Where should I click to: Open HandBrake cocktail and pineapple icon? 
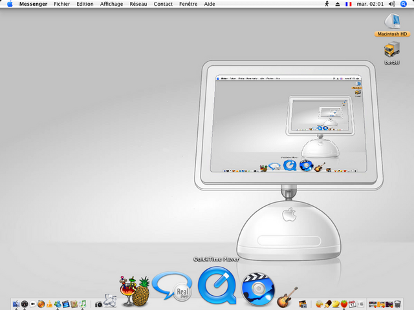tap(135, 292)
